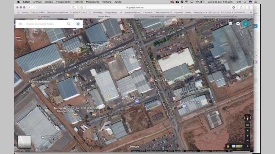Viewport: 275px width, 154px height.
Task: Click the J. Ruiz de Alarcón street label
Action: pyautogui.click(x=175, y=31)
